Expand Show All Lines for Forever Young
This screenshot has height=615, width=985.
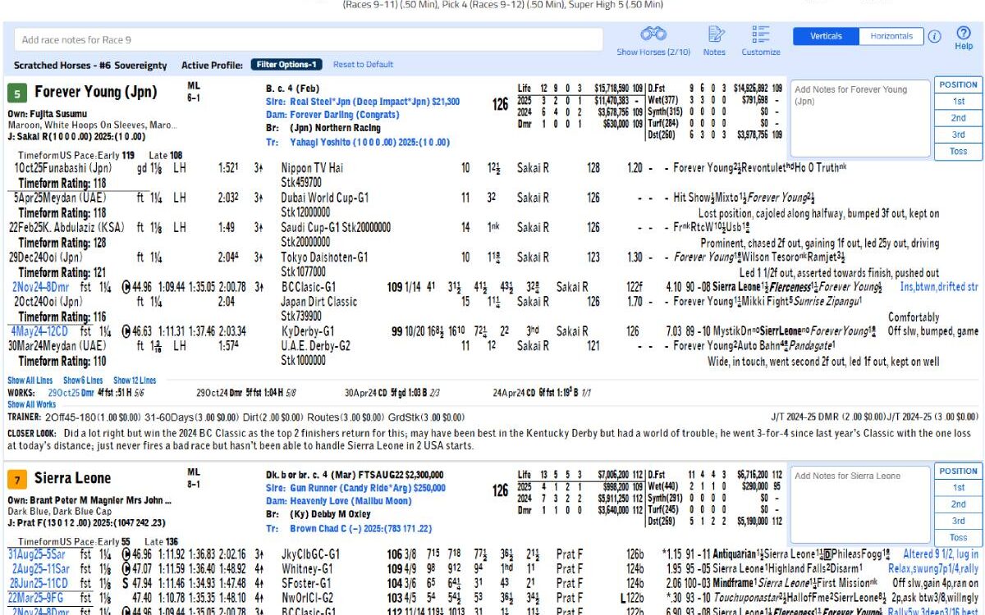pos(31,380)
